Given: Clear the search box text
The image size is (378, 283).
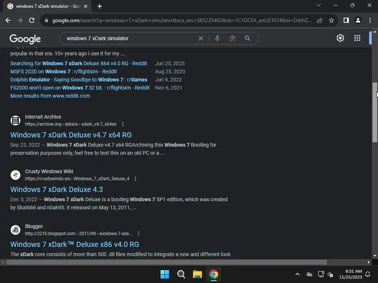Looking at the screenshot, I should point(200,38).
